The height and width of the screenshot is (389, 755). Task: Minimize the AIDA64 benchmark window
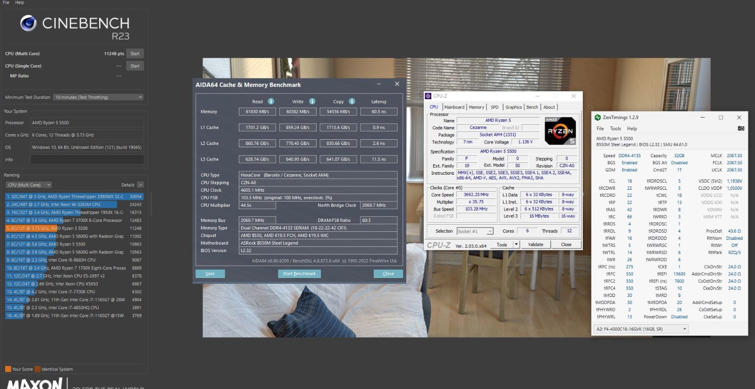coord(379,84)
